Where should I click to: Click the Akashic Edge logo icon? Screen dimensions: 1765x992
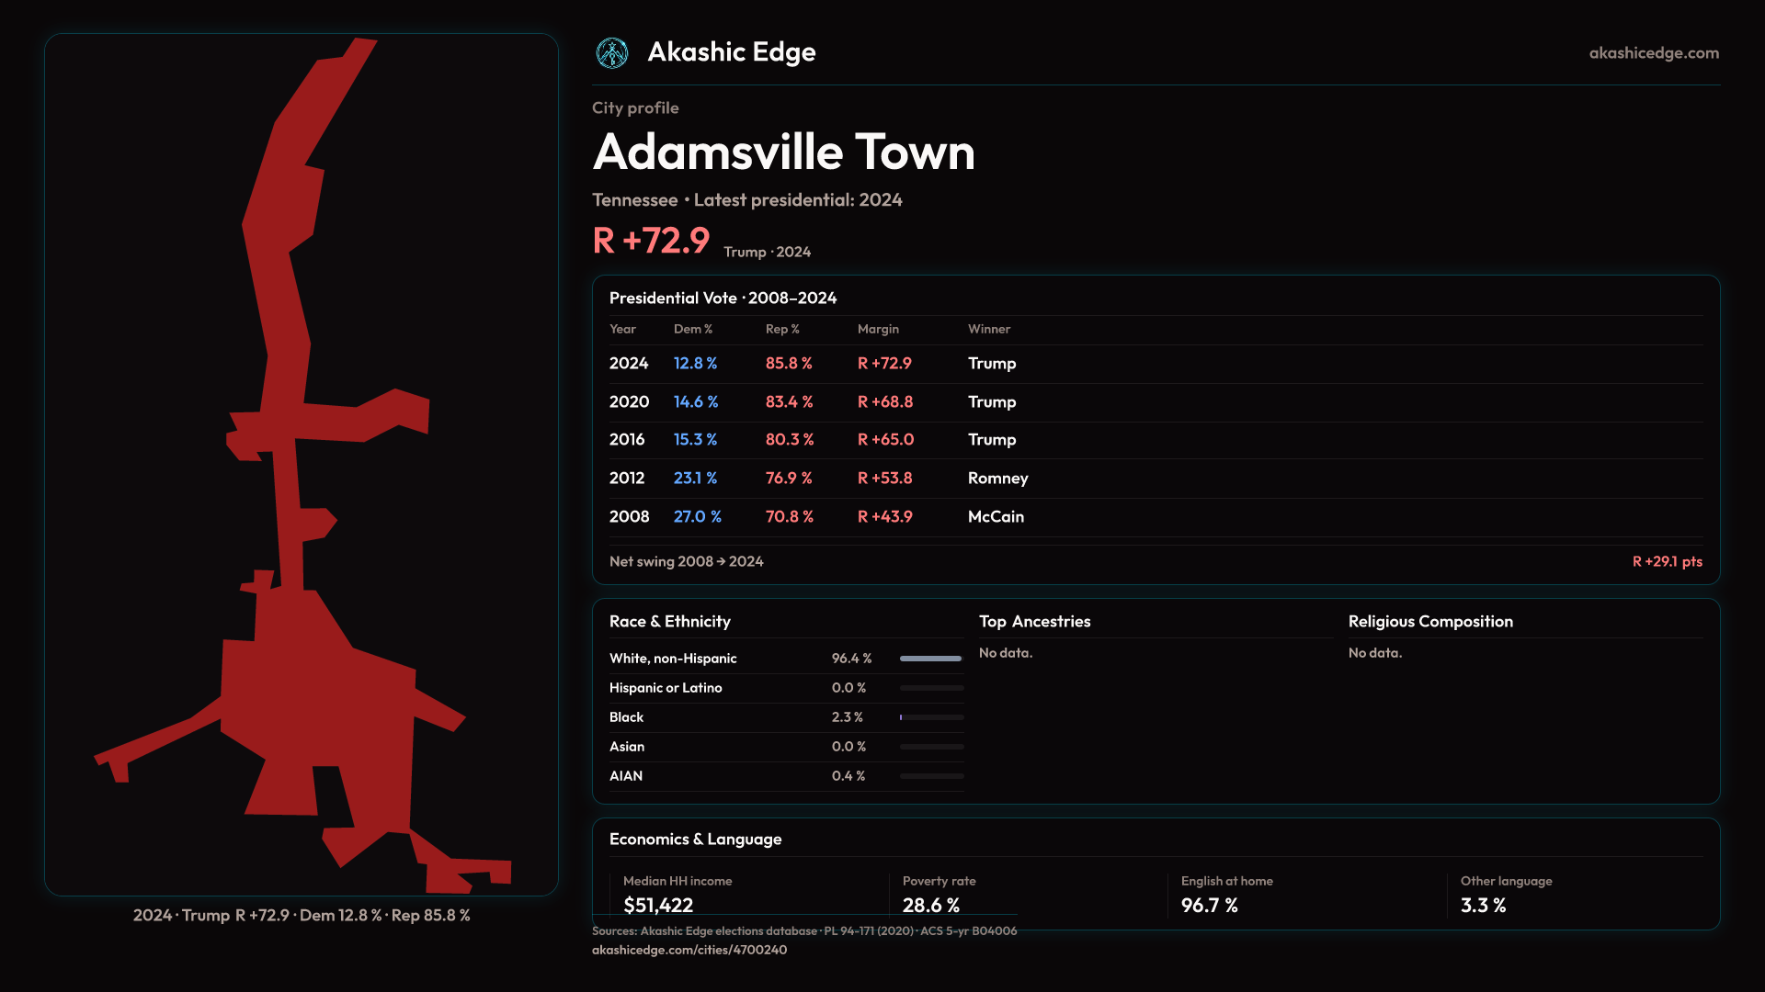click(x=611, y=53)
